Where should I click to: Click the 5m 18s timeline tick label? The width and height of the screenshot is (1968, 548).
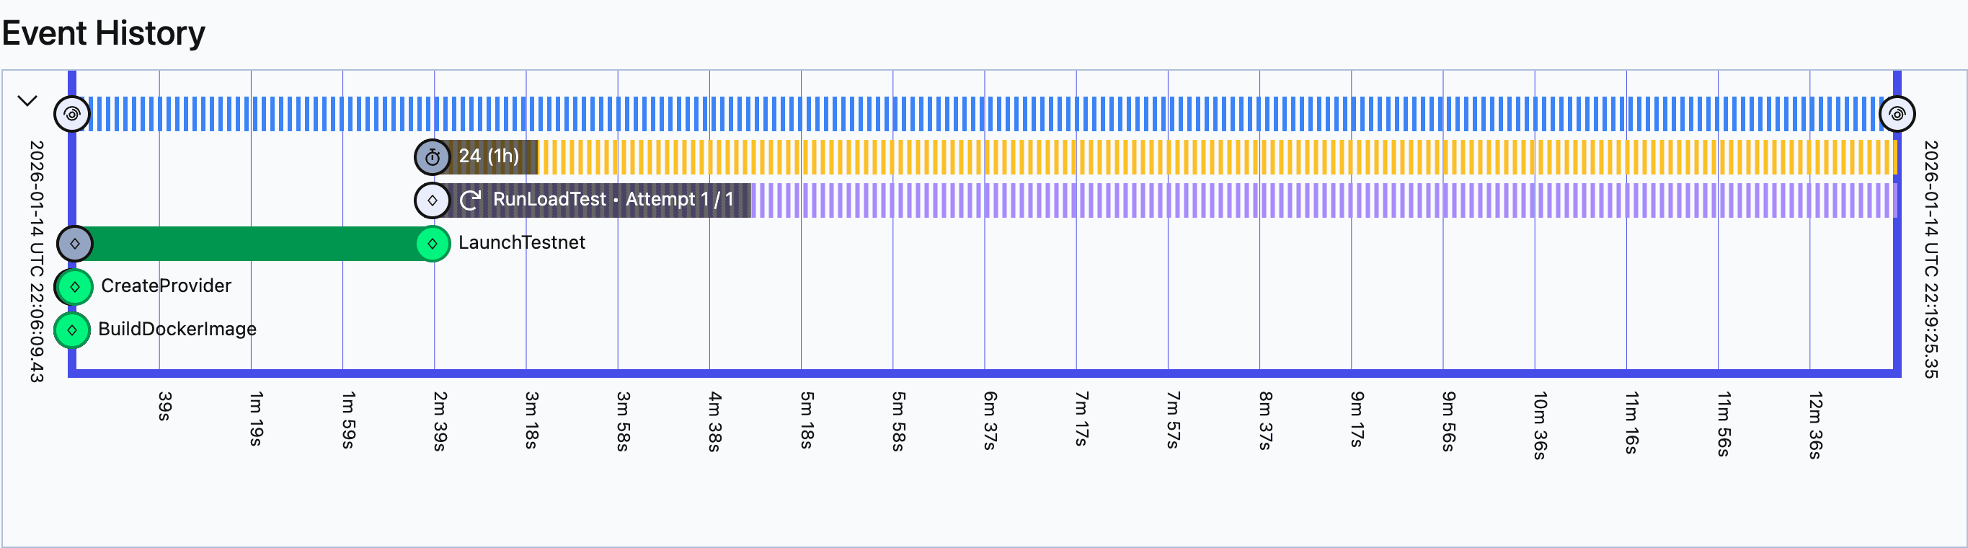pyautogui.click(x=807, y=420)
